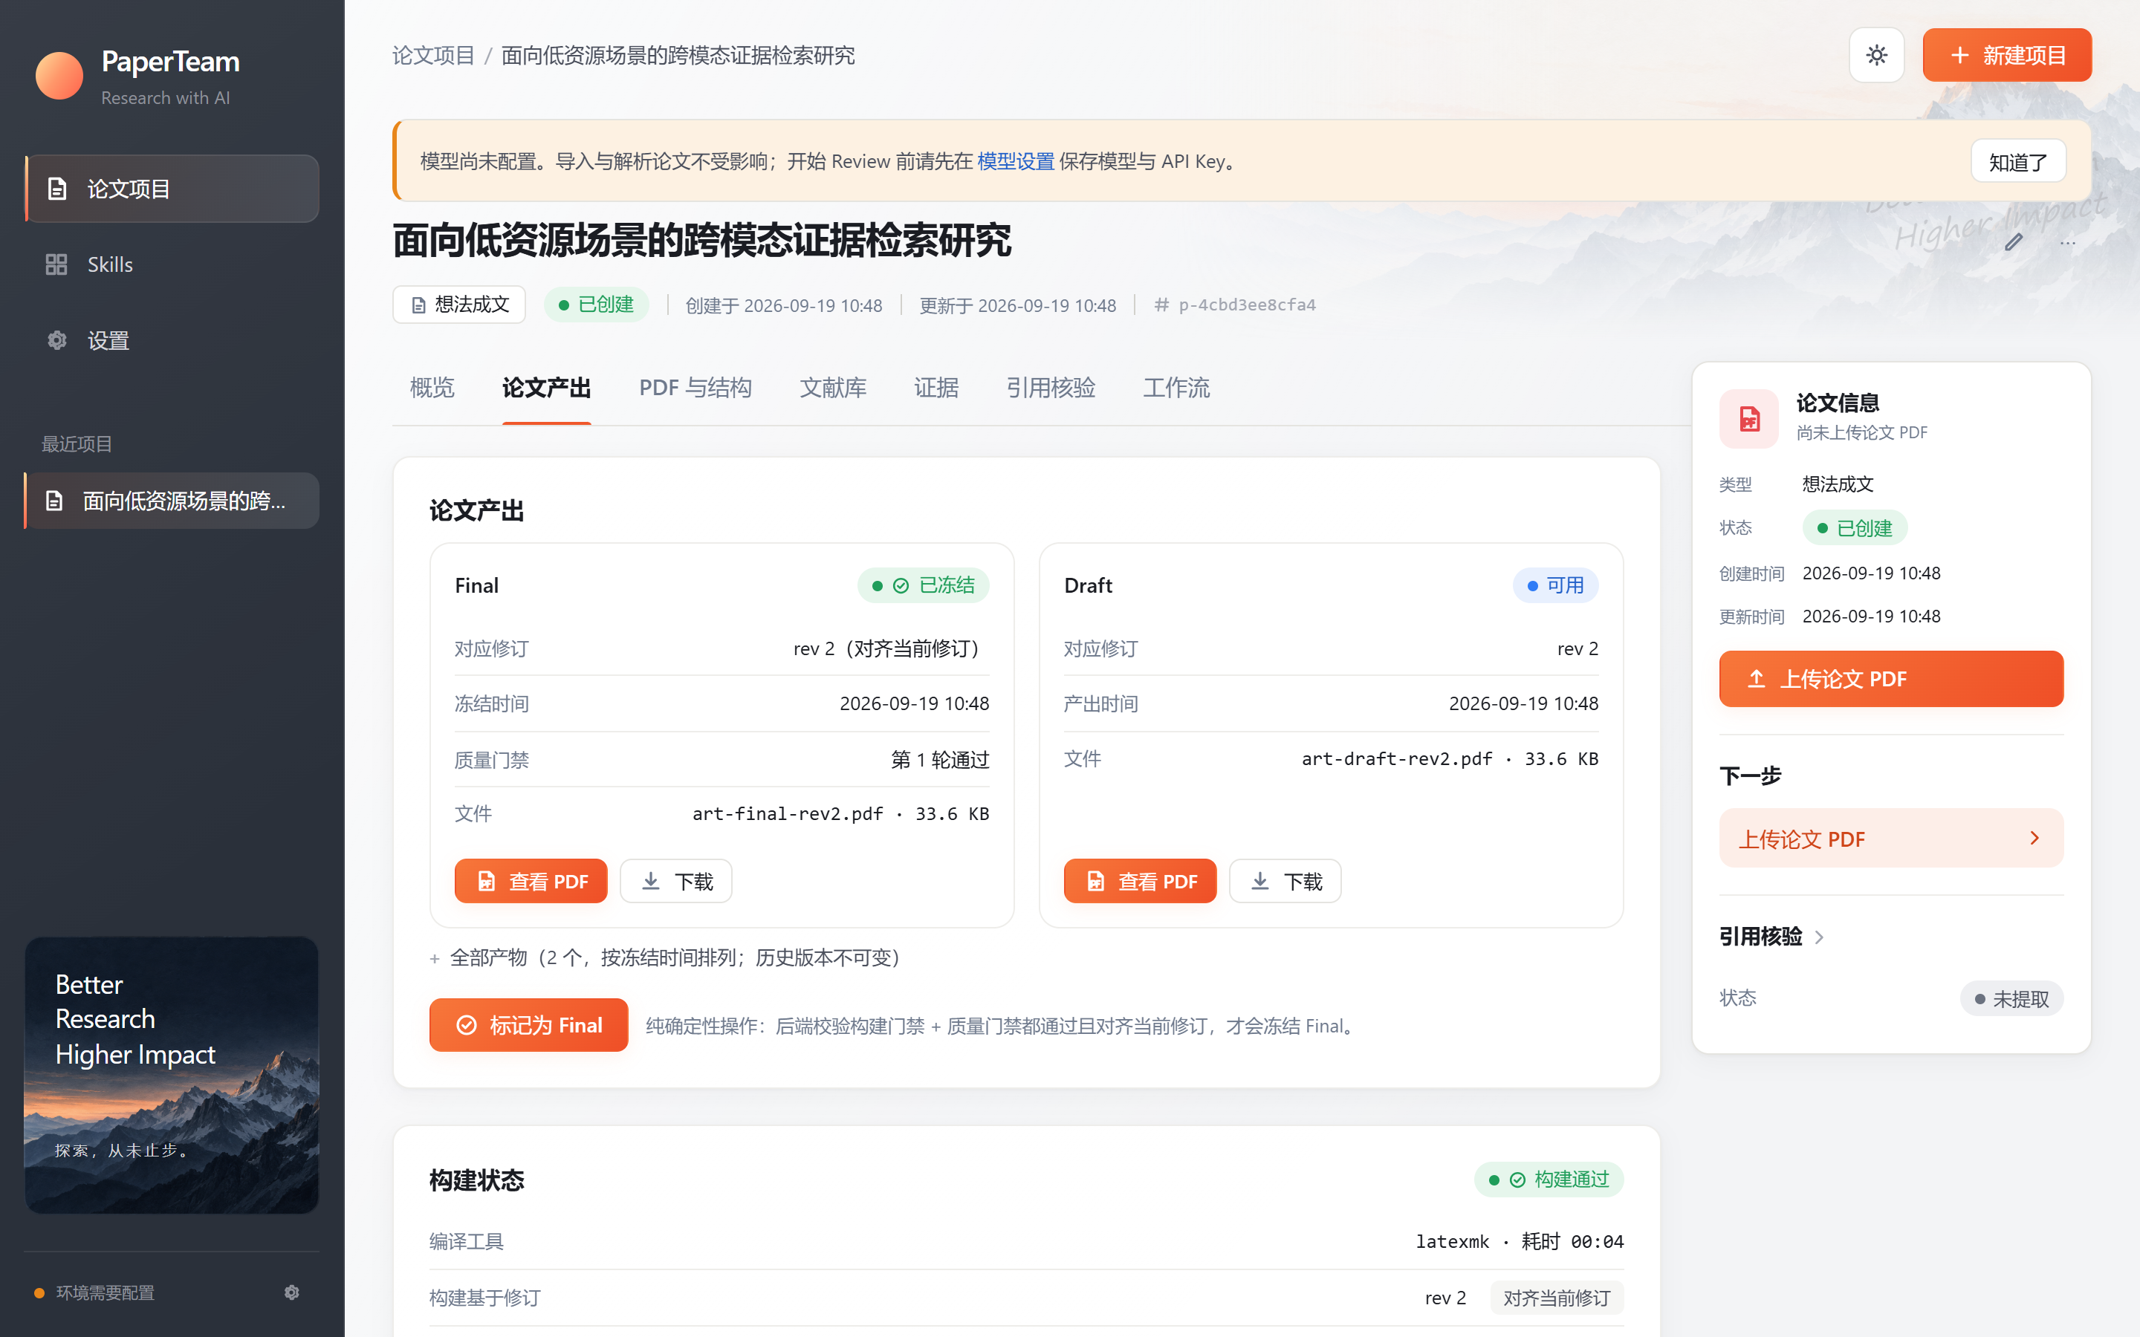Image resolution: width=2140 pixels, height=1337 pixels.
Task: Switch to the 证据 tab
Action: tap(936, 387)
